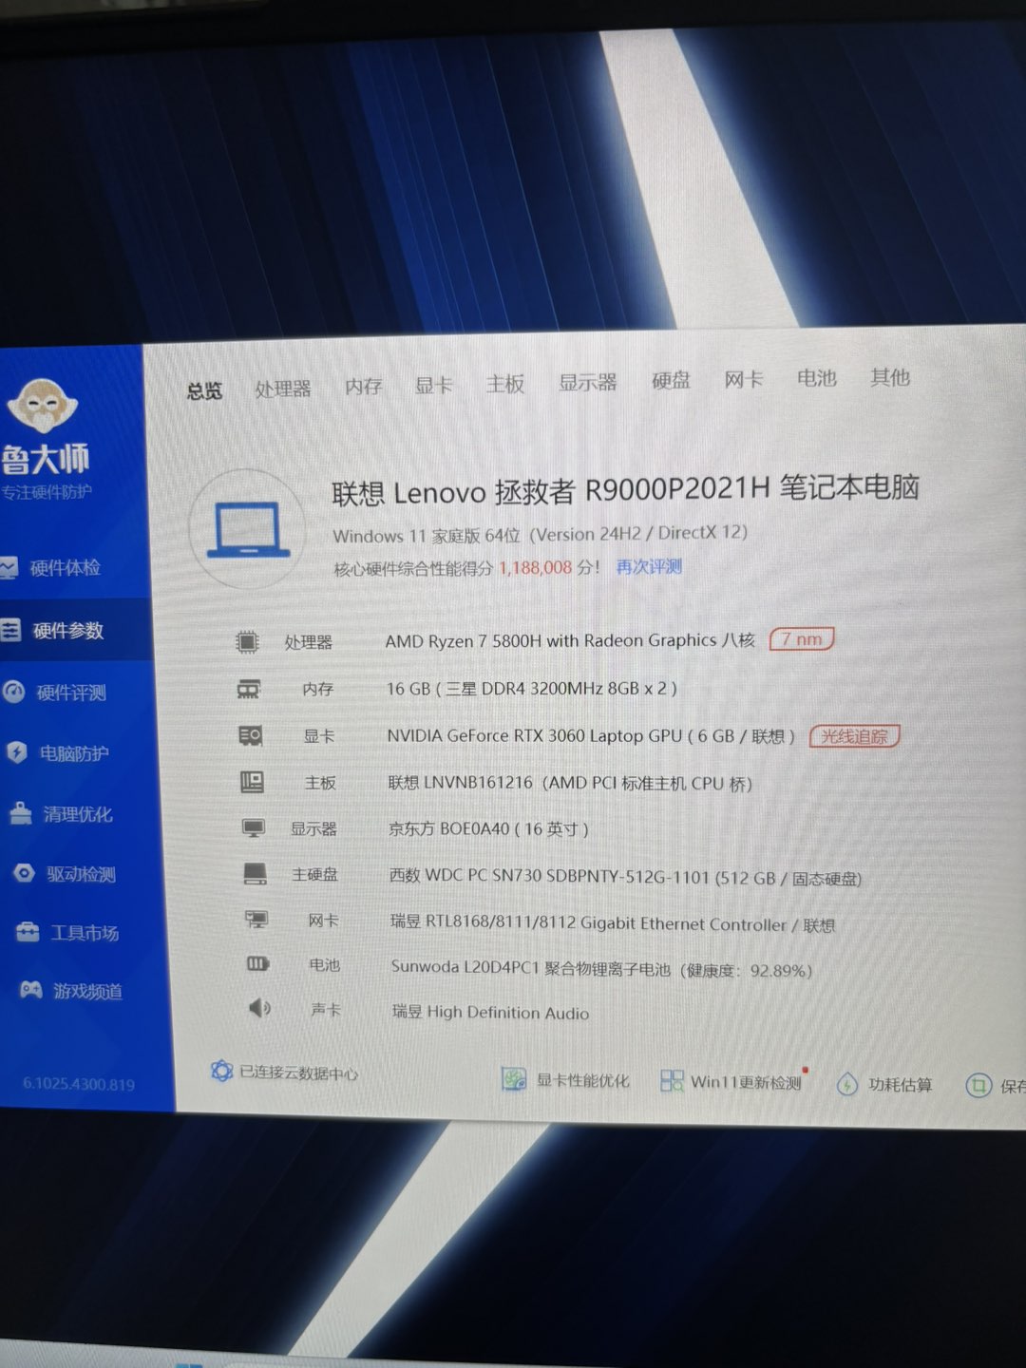Click the battery icon
The height and width of the screenshot is (1368, 1026).
tap(258, 963)
